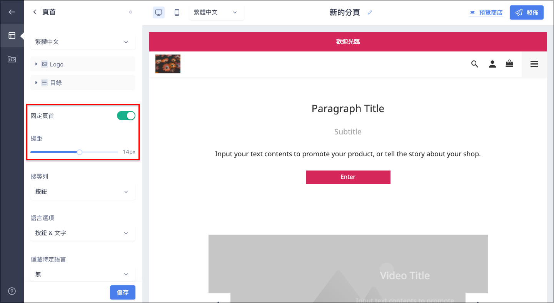Expand the 目錄 section
The image size is (554, 303).
(x=83, y=83)
